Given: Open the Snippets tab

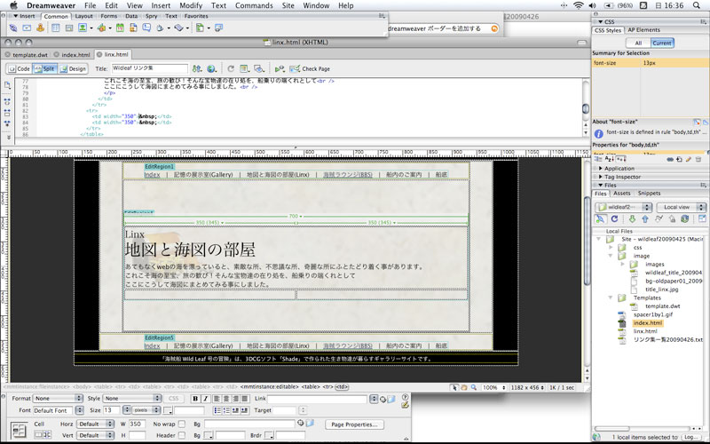Looking at the screenshot, I should click(649, 193).
